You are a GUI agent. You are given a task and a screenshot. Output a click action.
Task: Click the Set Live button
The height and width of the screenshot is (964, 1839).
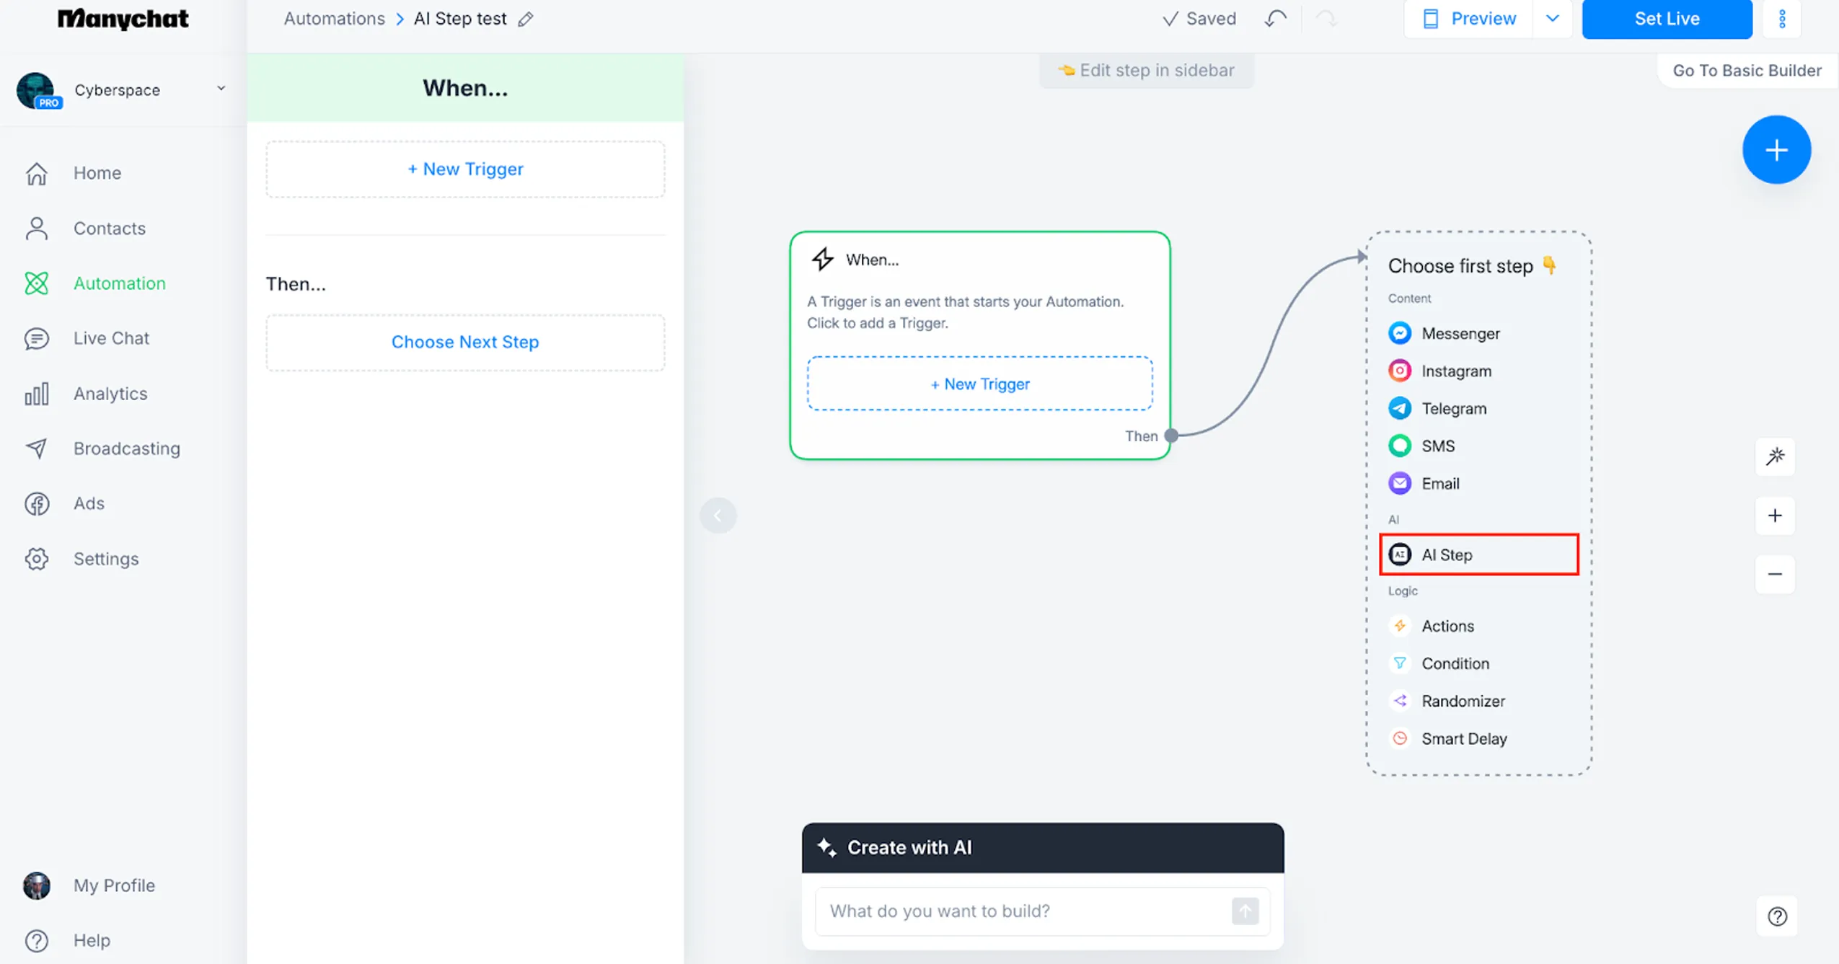tap(1667, 19)
